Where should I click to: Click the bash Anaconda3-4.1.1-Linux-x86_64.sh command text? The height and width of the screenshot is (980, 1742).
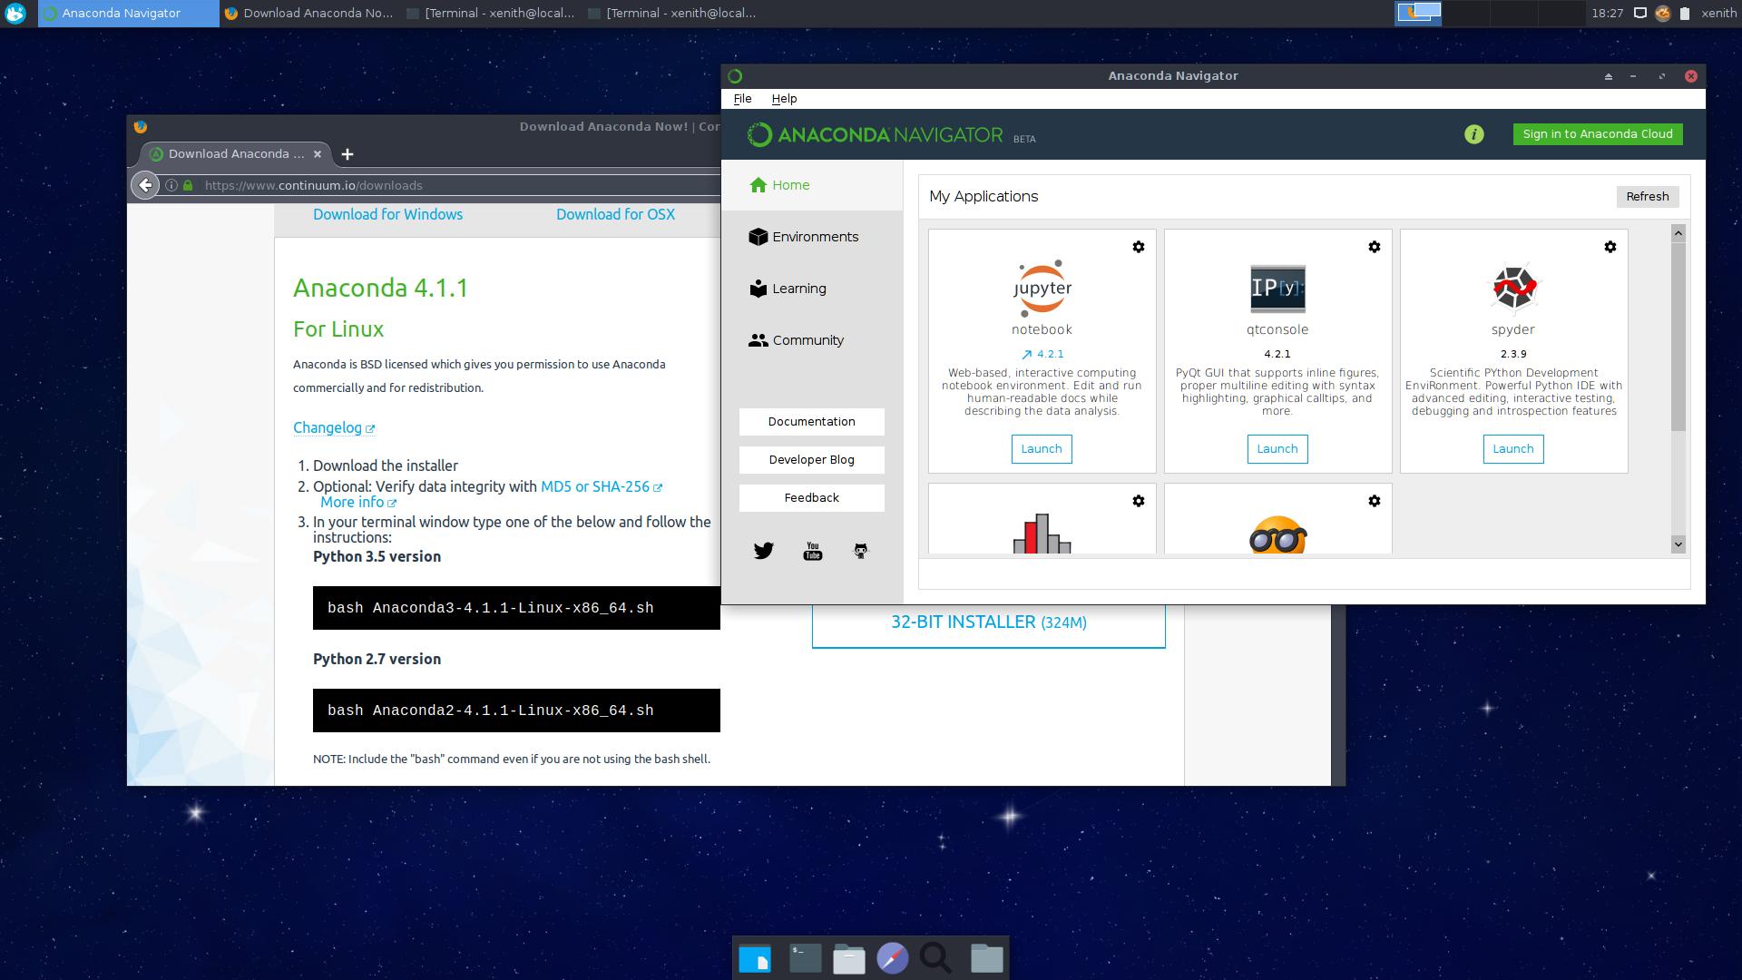[x=490, y=609]
